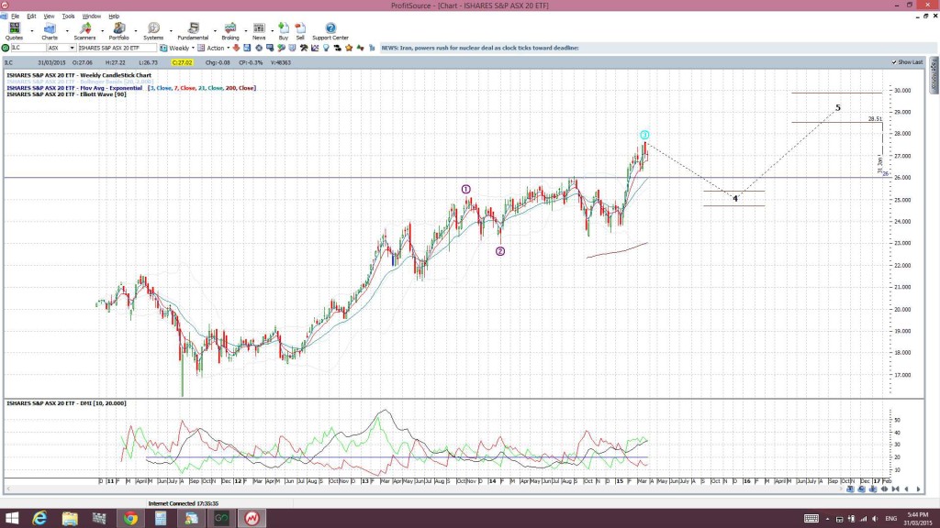Click the Bollinger Bands legend label

coord(81,82)
